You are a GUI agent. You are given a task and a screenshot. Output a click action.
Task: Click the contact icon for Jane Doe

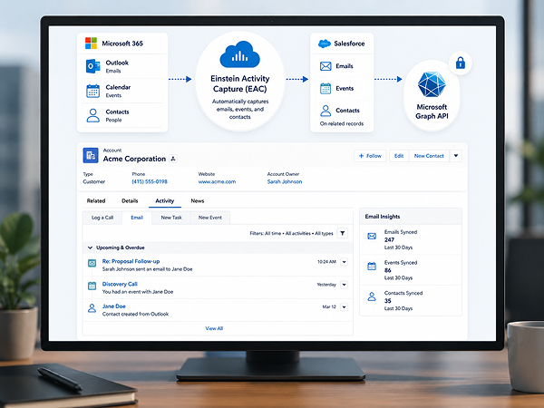click(x=92, y=308)
